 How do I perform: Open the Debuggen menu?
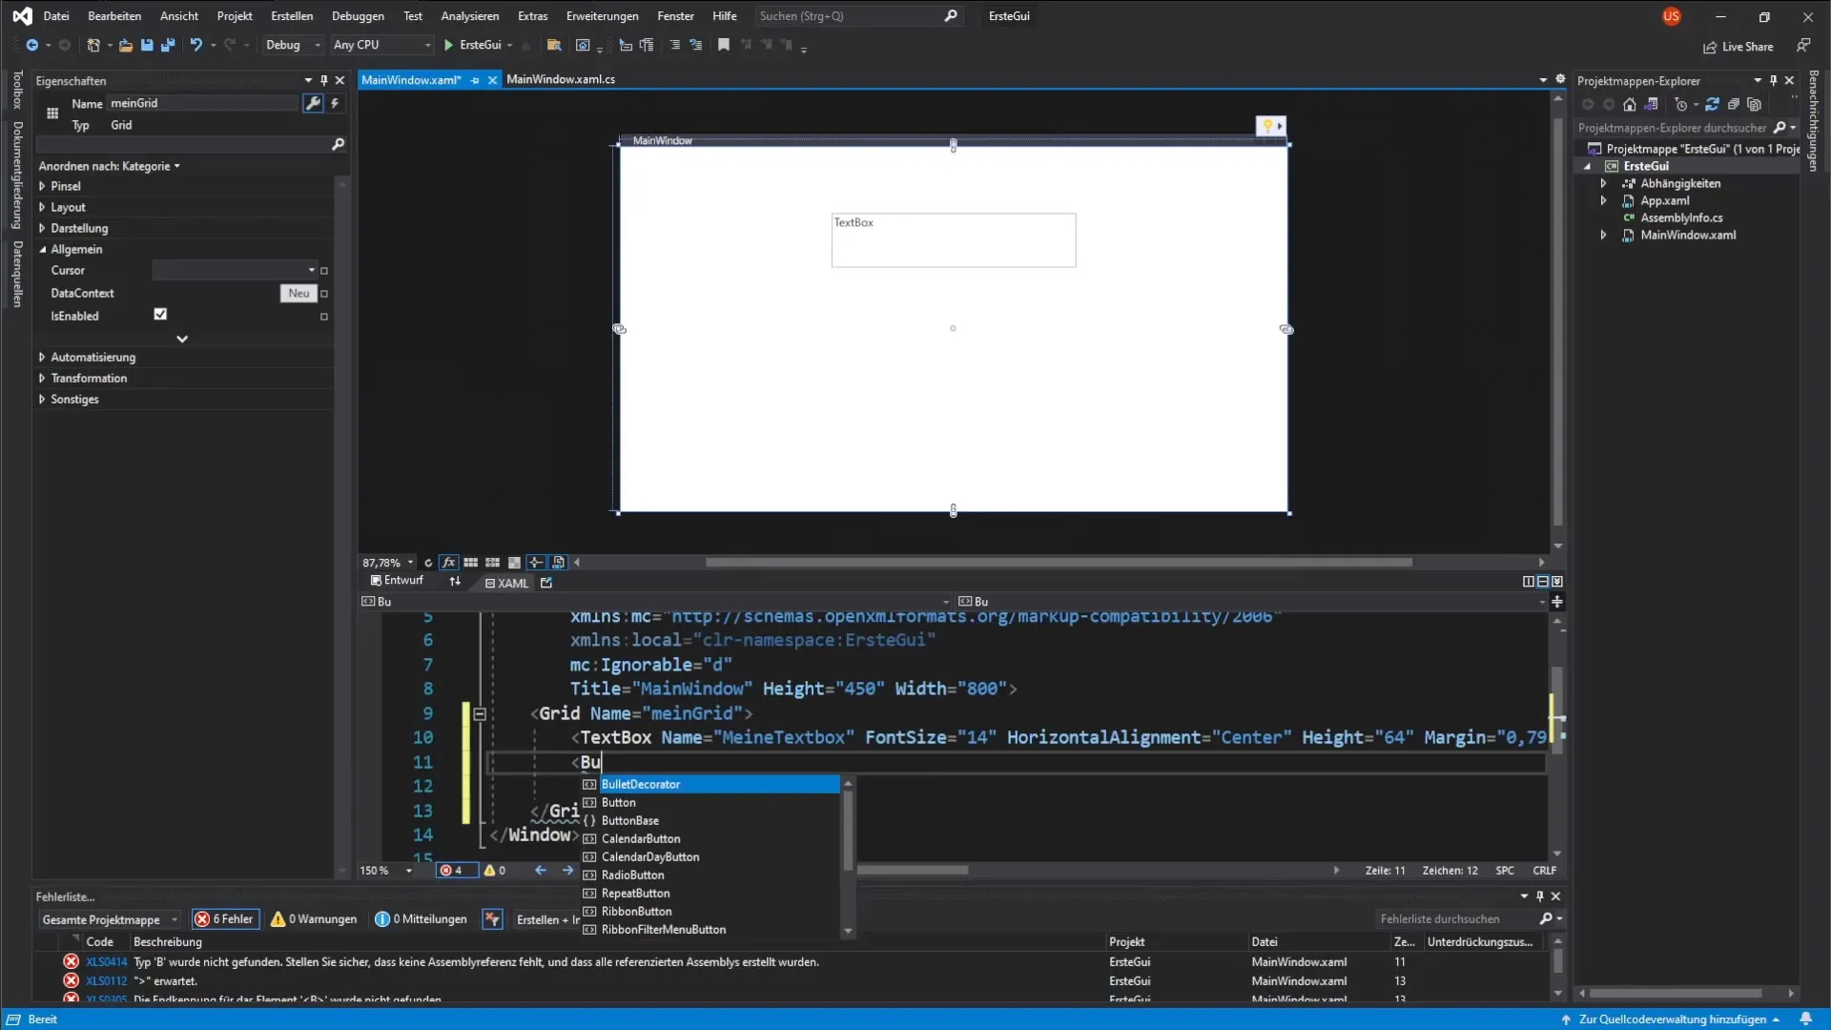click(358, 16)
